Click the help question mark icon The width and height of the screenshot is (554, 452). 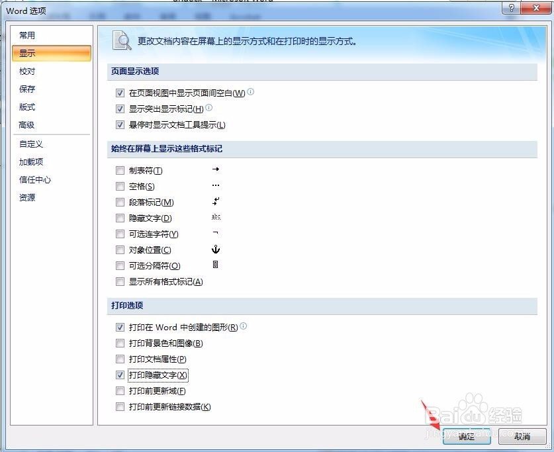point(511,8)
